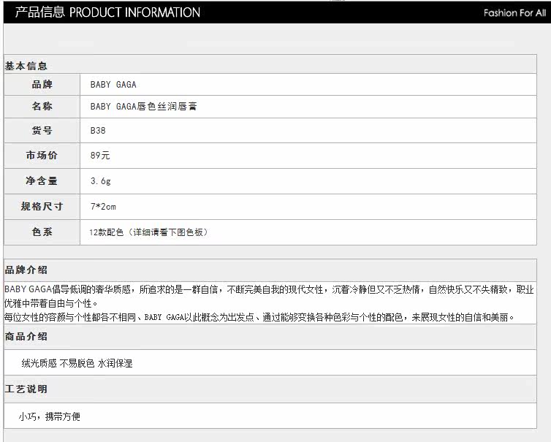Select the '12款配色（详细请看下图色板）' value
Image resolution: width=551 pixels, height=442 pixels.
pyautogui.click(x=148, y=232)
